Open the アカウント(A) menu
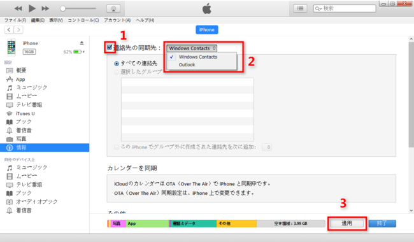The height and width of the screenshot is (242, 414). [x=117, y=20]
